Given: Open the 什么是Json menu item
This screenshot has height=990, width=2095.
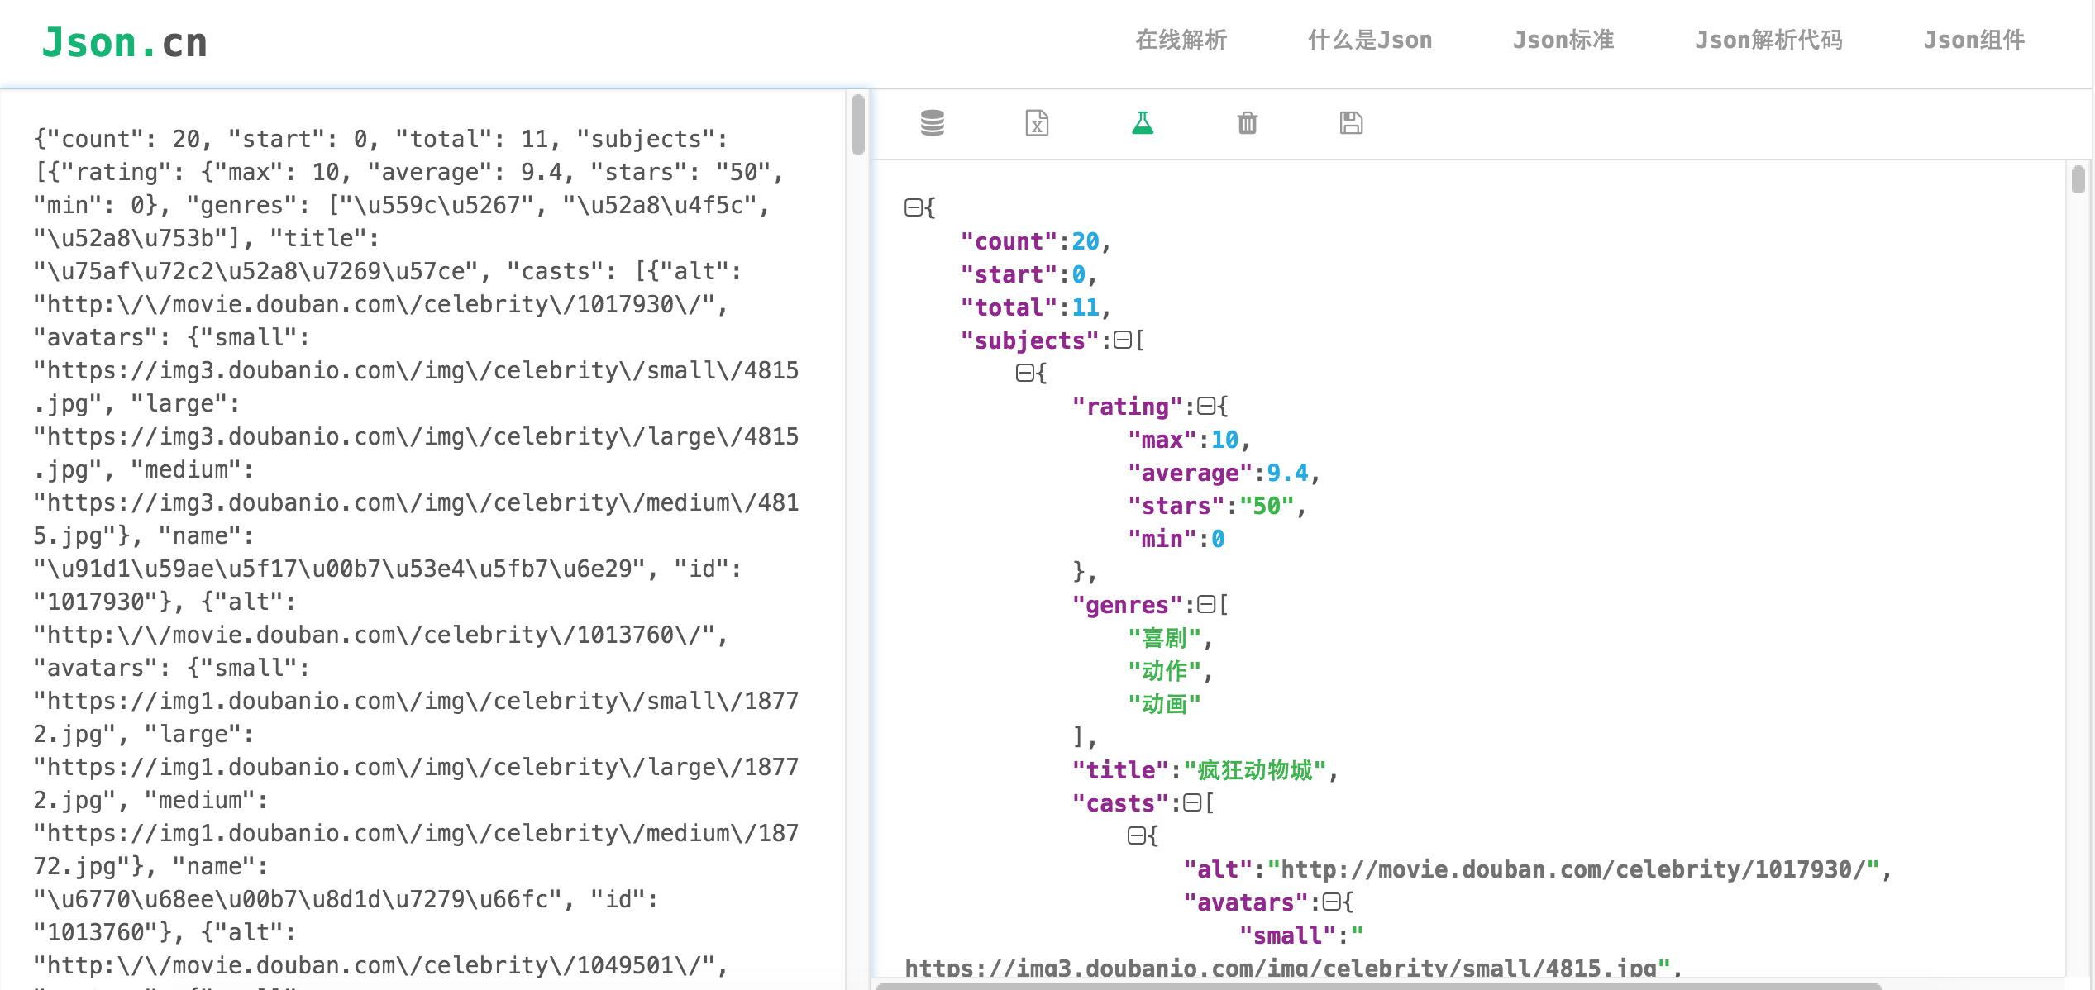Looking at the screenshot, I should [x=1369, y=40].
